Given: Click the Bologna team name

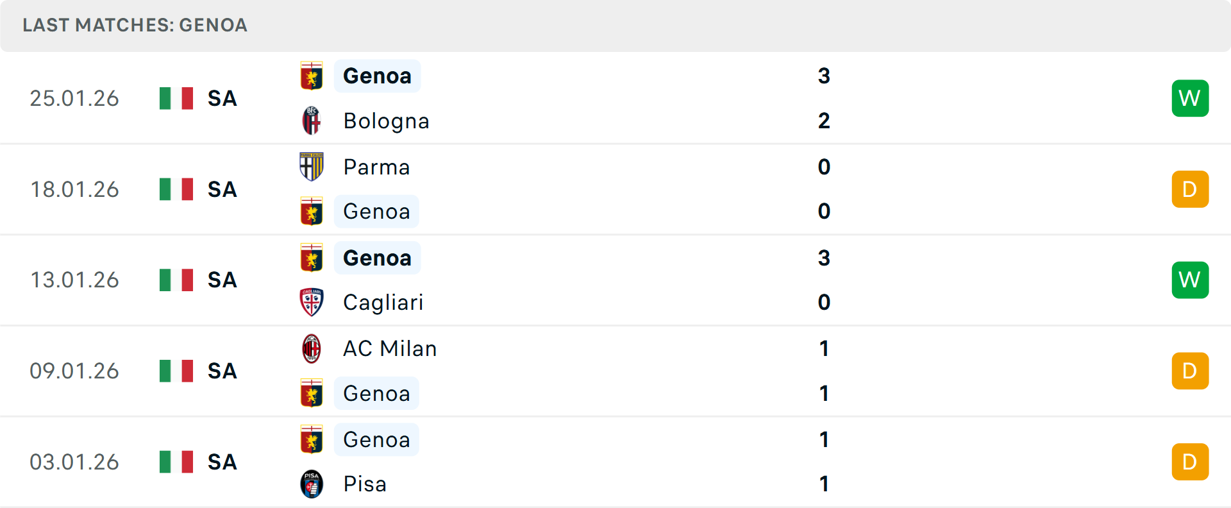Looking at the screenshot, I should click(x=386, y=121).
